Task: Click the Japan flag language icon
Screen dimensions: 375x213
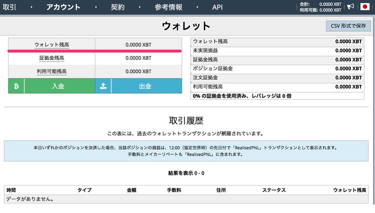Action: click(364, 6)
